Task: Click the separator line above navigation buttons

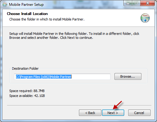Action: tap(79, 105)
